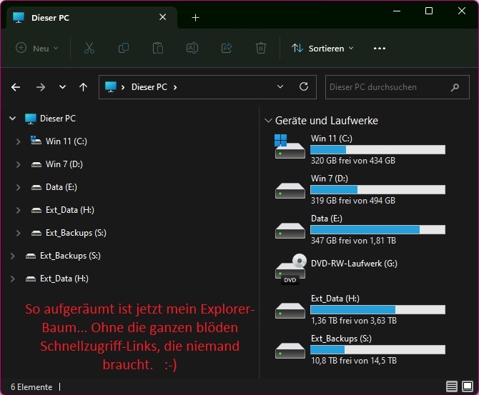This screenshot has width=479, height=395.
Task: Expand the top-level Ext_Data (H:) node
Action: pos(13,279)
